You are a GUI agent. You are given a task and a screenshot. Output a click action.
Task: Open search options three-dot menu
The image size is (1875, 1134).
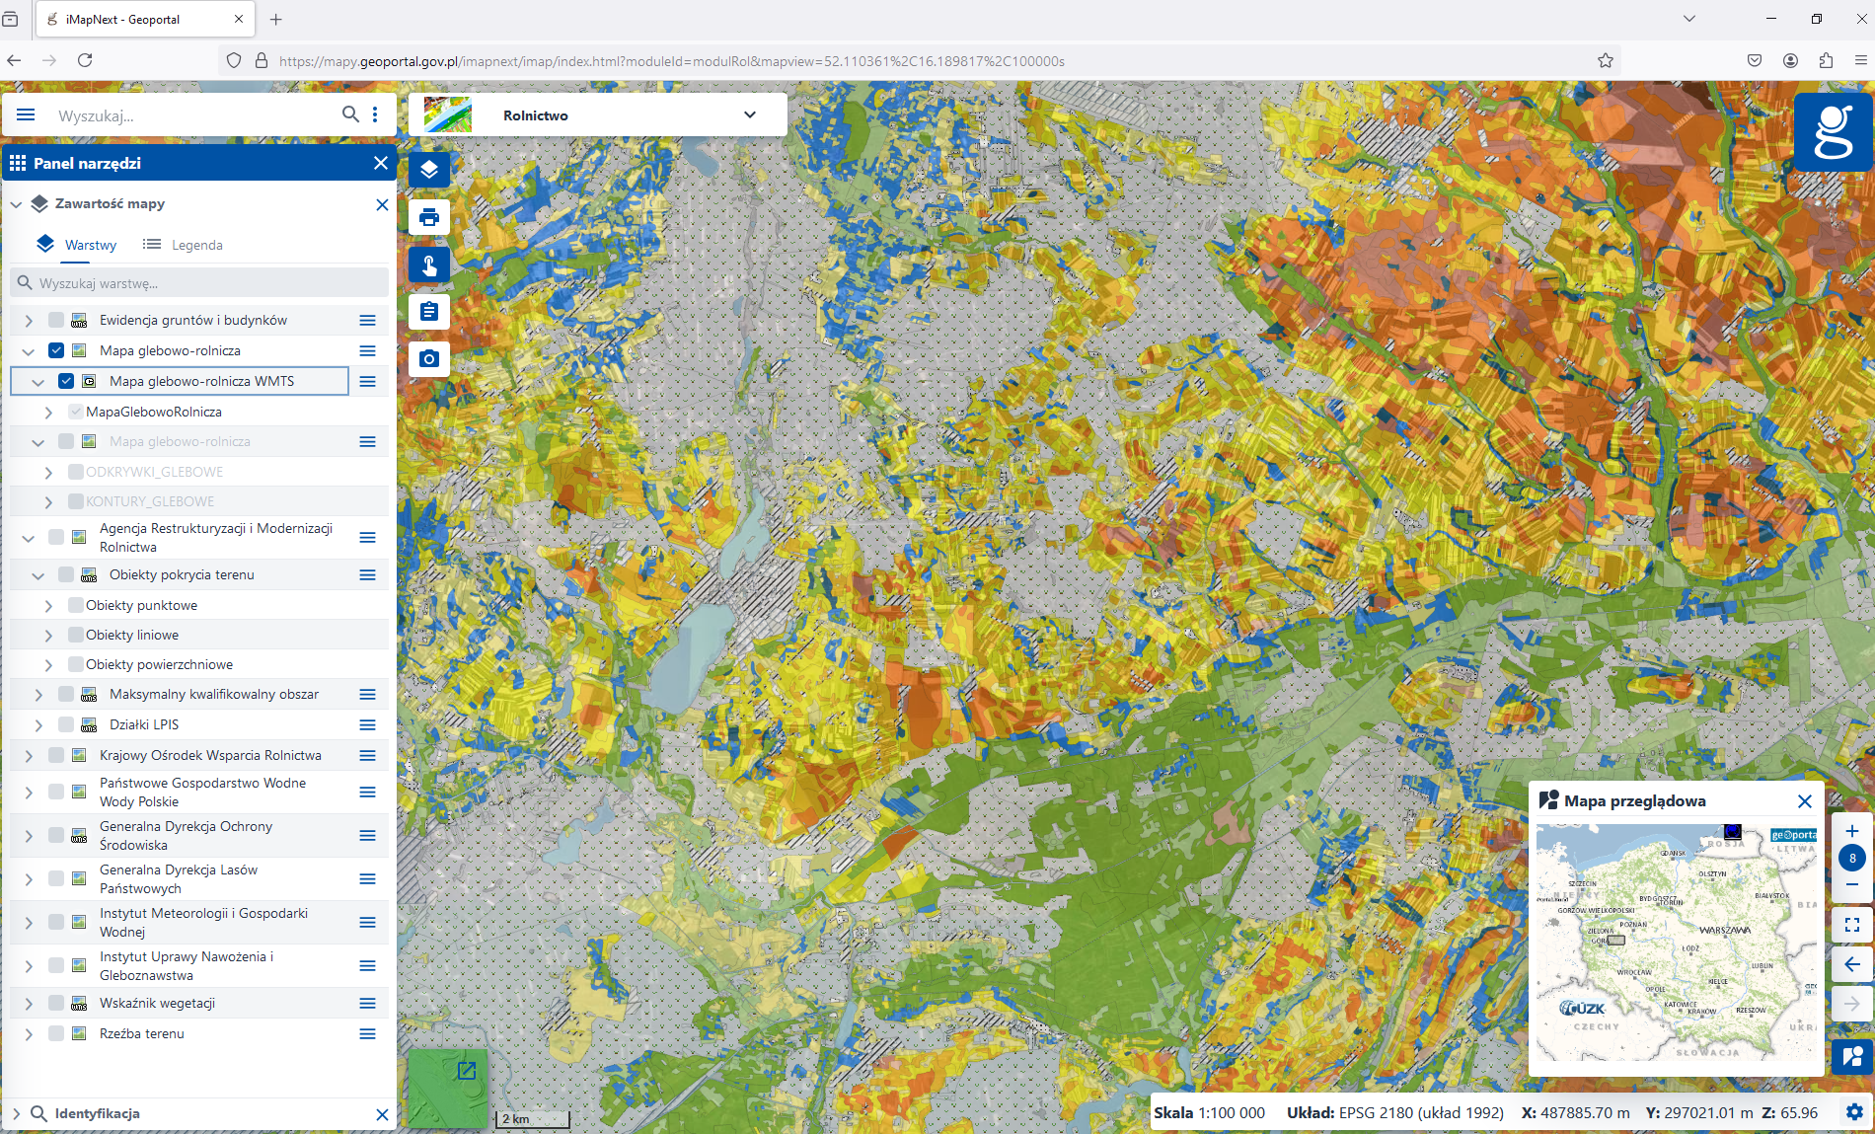[x=375, y=114]
